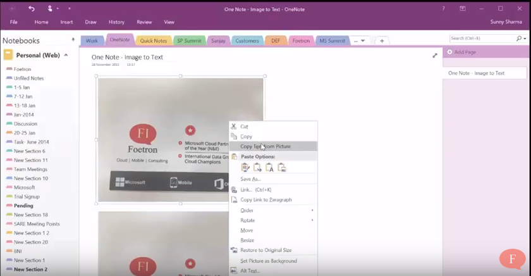Open the History ribbon tab
This screenshot has width=531, height=276.
(116, 22)
